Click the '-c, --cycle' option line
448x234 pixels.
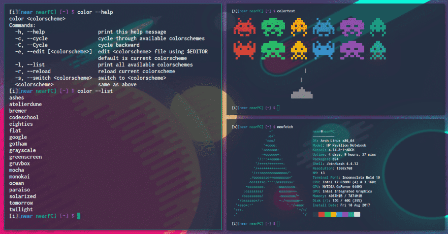click(110, 38)
